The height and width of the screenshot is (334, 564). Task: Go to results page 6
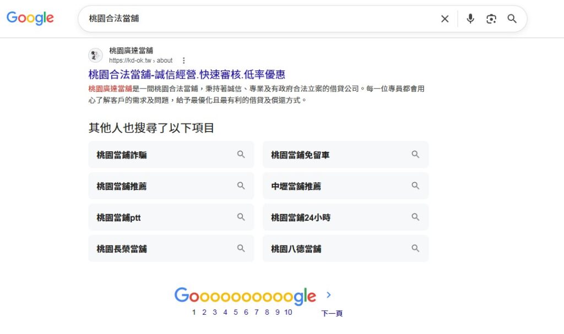(246, 312)
